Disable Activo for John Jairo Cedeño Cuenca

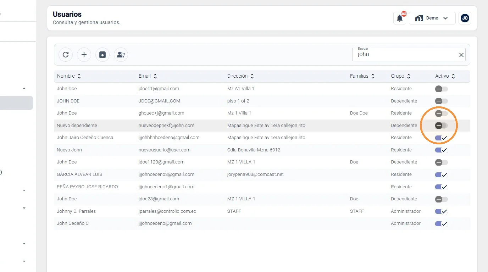[442, 138]
